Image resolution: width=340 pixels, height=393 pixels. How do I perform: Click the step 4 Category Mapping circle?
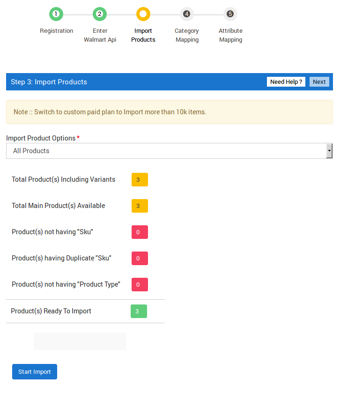187,14
